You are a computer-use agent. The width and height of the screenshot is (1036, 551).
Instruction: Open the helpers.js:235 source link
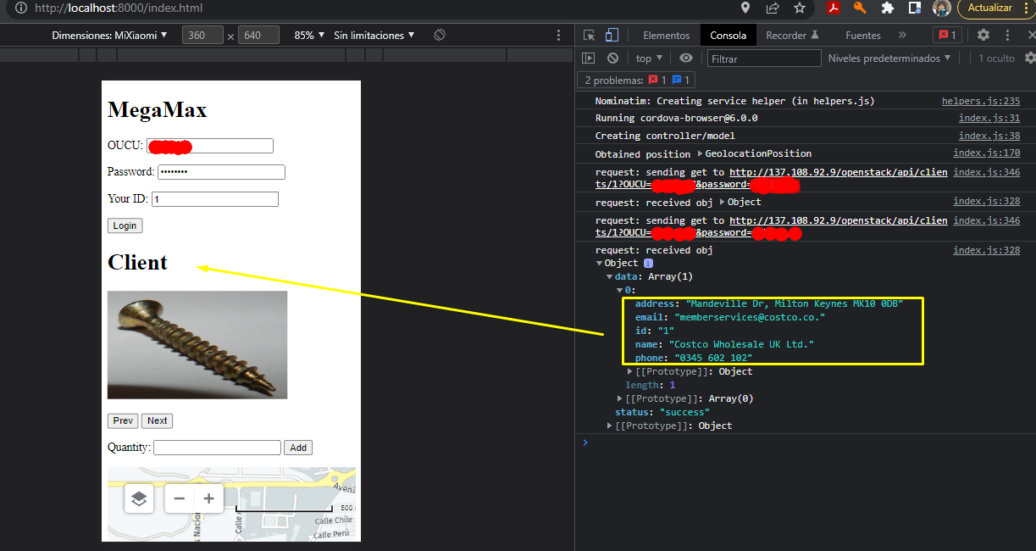[980, 101]
